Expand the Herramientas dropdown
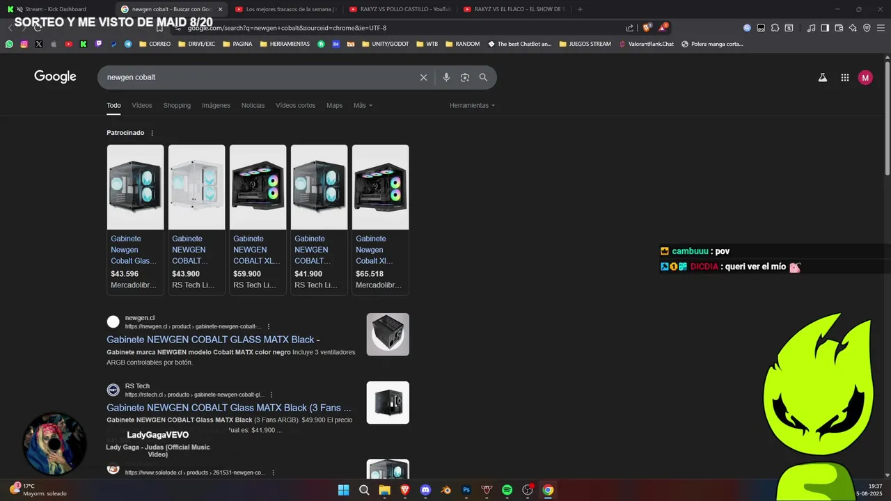The height and width of the screenshot is (501, 891). (472, 106)
